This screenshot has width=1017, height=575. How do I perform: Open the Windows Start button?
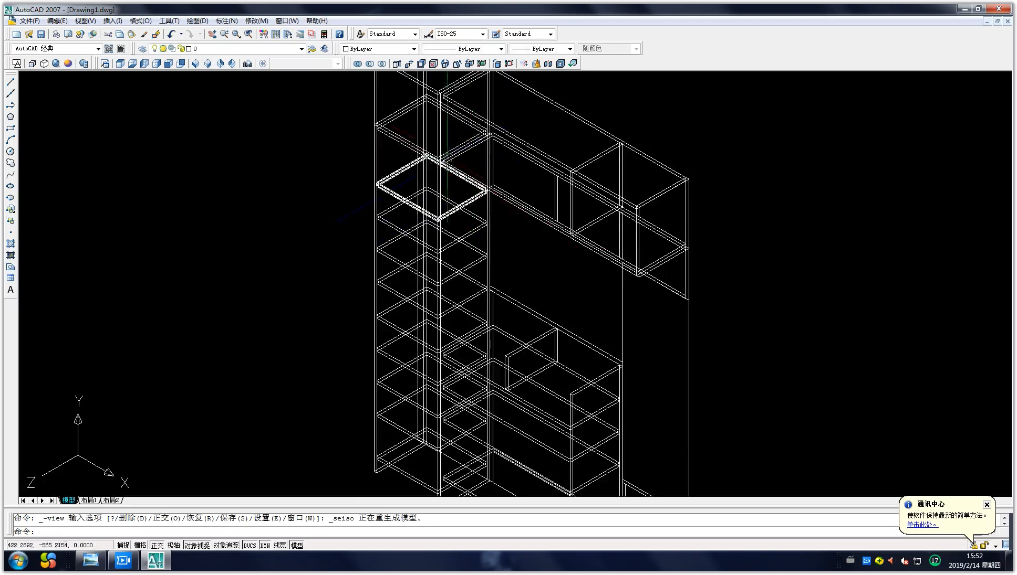click(x=18, y=560)
